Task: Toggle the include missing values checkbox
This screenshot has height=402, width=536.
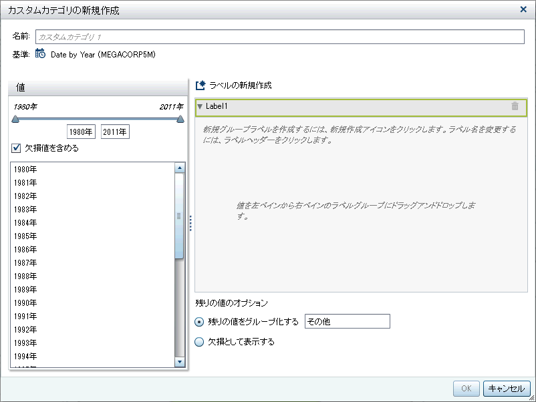Action: point(16,148)
